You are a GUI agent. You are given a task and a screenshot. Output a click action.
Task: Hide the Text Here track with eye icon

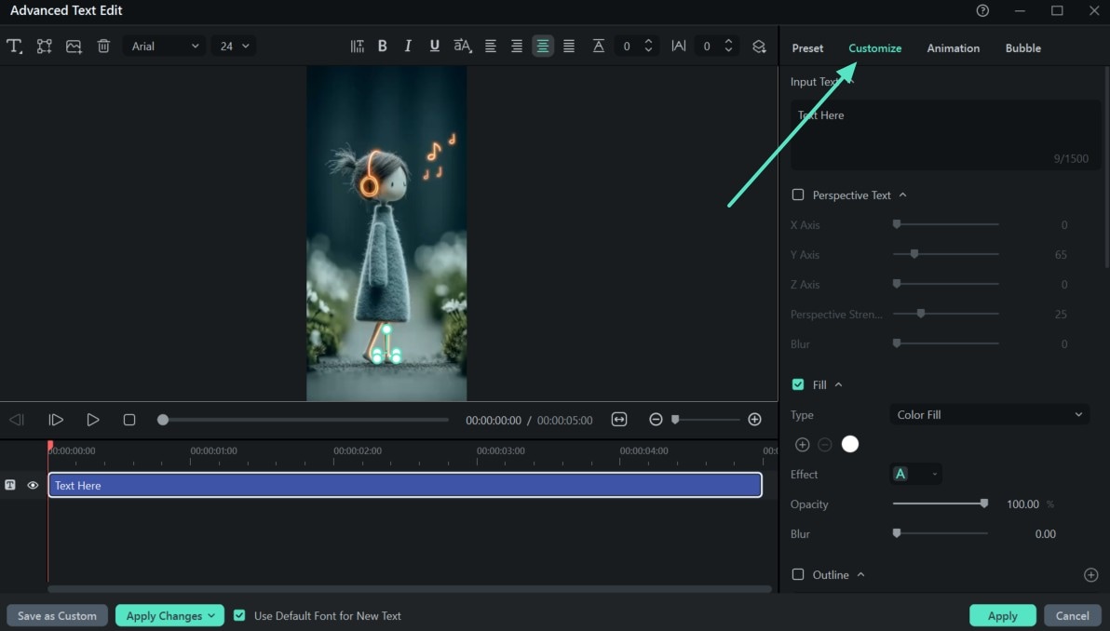click(x=33, y=485)
